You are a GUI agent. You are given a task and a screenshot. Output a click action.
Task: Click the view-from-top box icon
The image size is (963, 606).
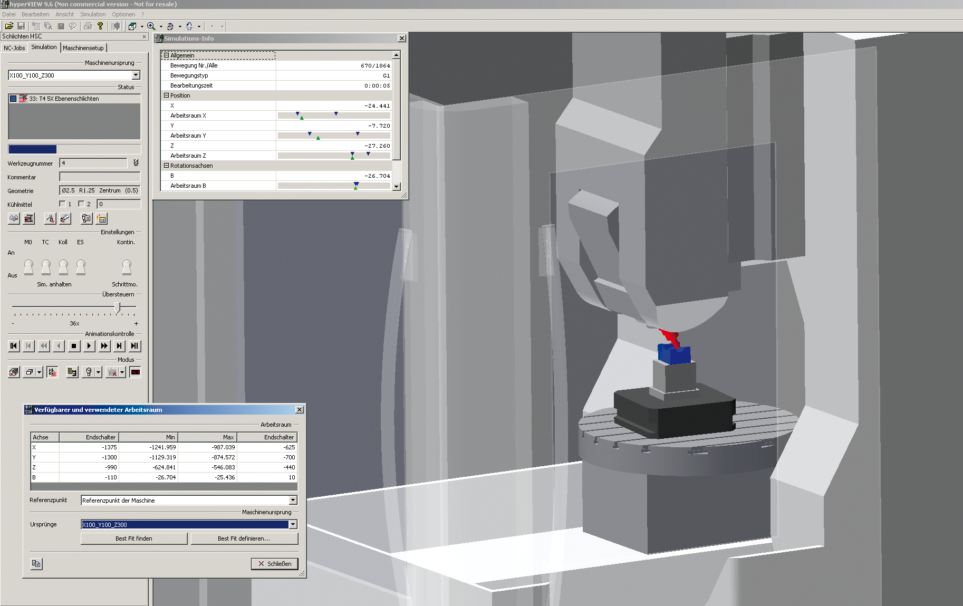[x=170, y=26]
